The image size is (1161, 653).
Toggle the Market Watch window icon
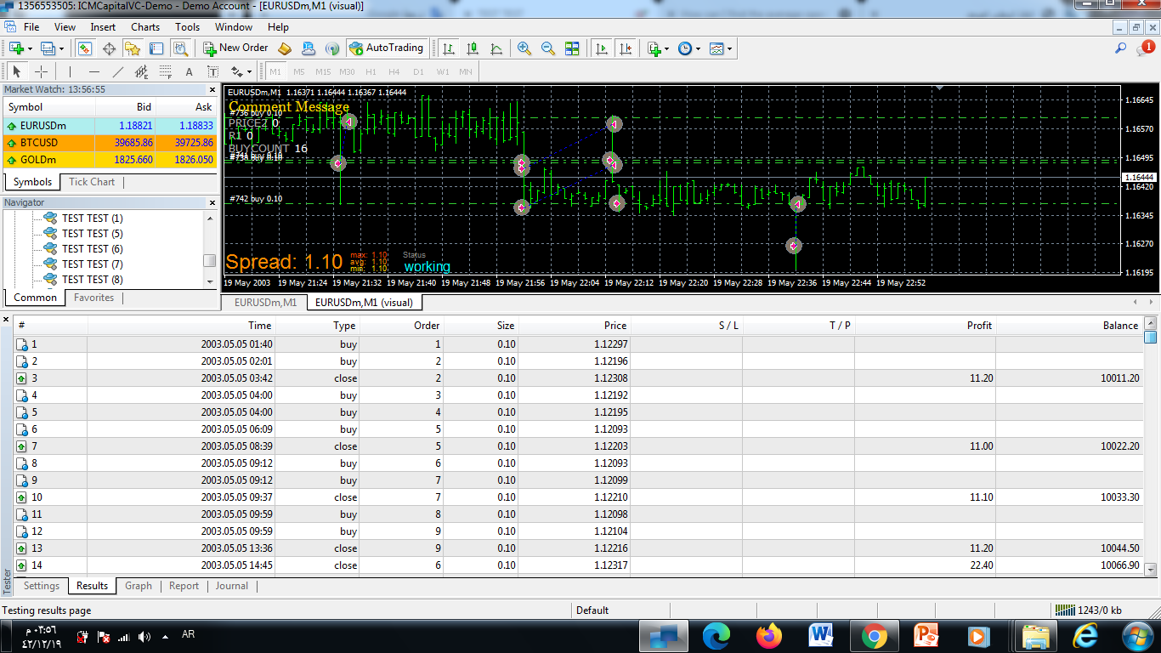click(x=84, y=48)
